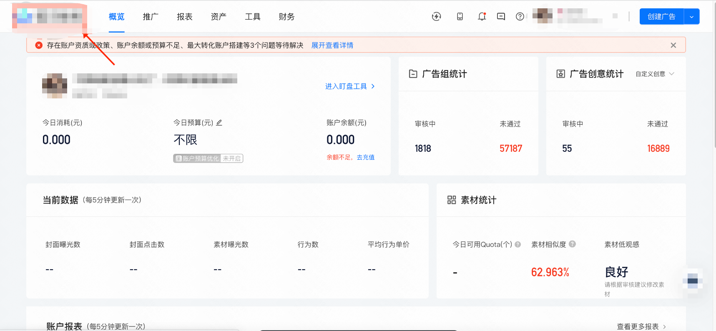
Task: Click ad group 未通过 count 57187
Action: pyautogui.click(x=511, y=148)
